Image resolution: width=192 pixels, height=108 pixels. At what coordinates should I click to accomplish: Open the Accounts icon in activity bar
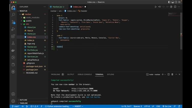(x=13, y=94)
